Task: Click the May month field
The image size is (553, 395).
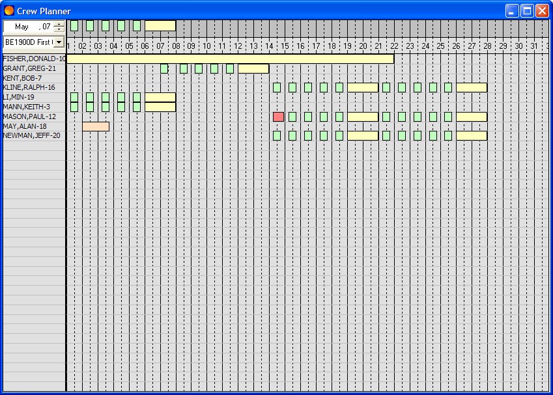Action: point(21,27)
